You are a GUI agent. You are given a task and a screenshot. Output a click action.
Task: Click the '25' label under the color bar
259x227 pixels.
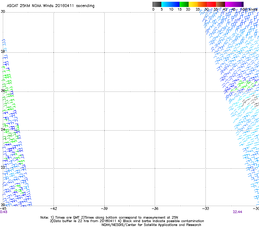pos(198,9)
